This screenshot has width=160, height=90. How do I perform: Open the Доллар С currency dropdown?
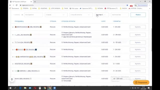pyautogui.click(x=102, y=15)
